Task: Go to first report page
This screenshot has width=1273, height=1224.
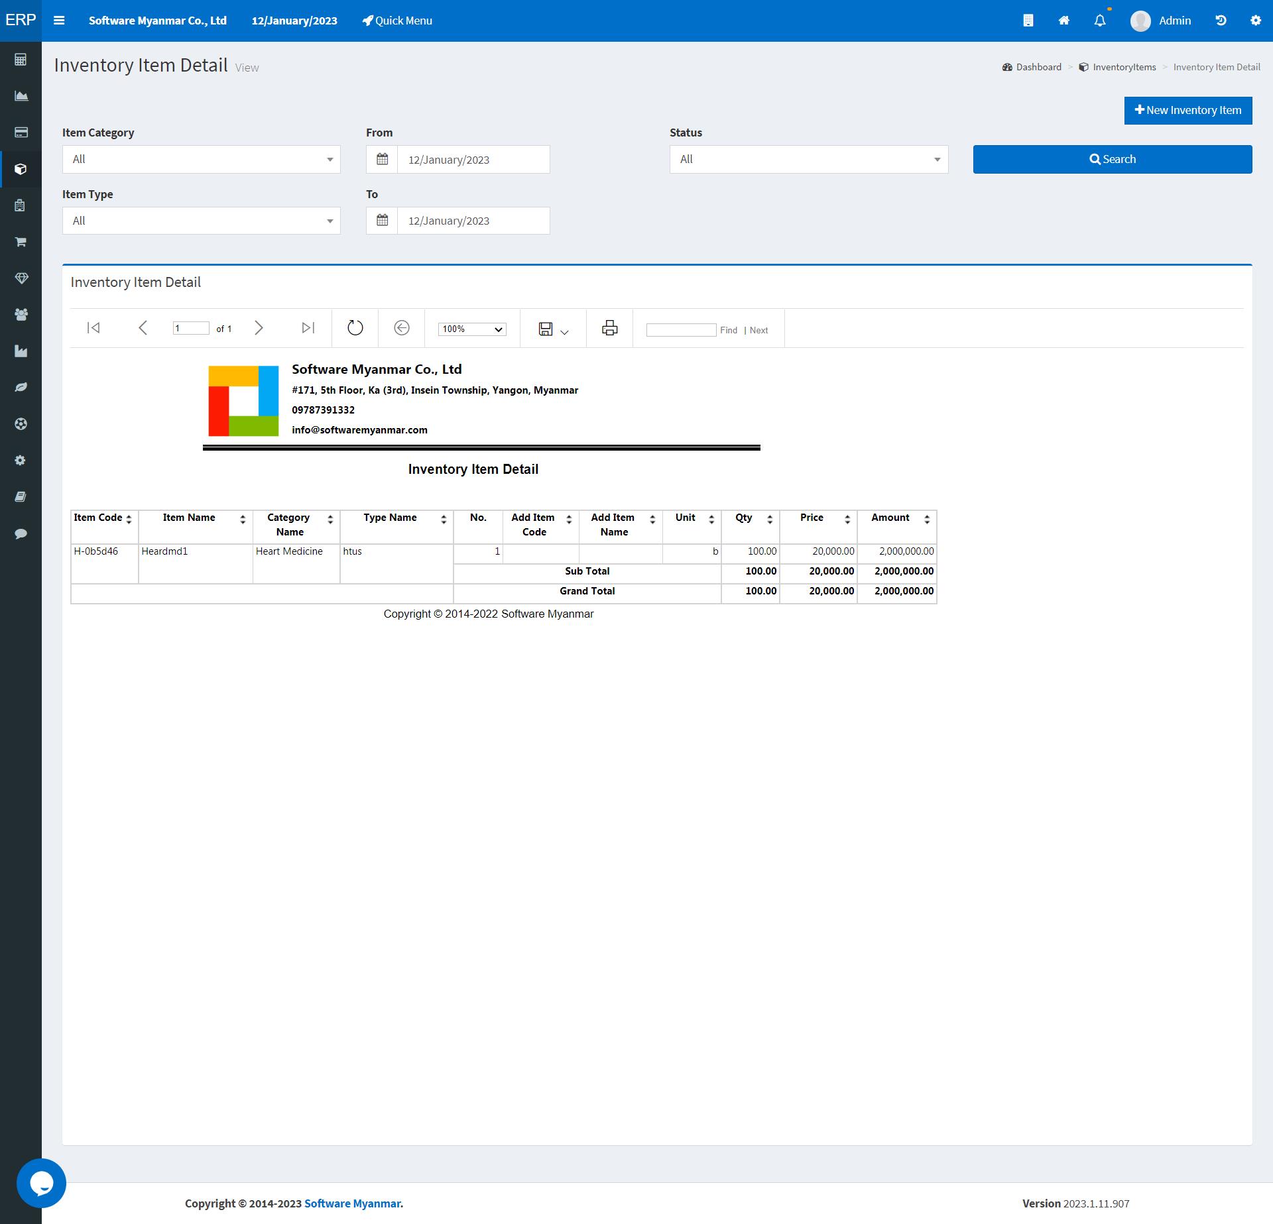Action: 93,328
